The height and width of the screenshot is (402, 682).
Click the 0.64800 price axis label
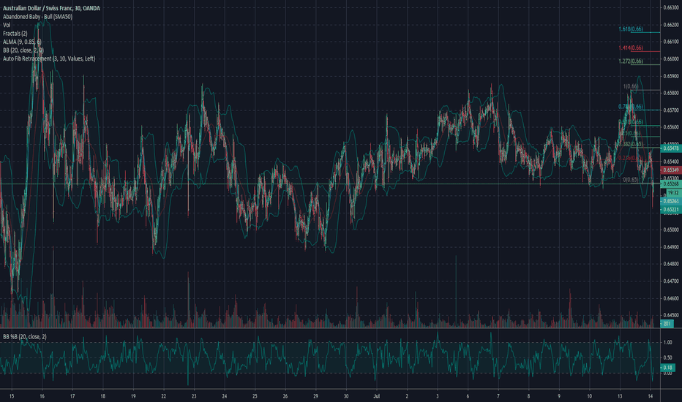coord(671,264)
